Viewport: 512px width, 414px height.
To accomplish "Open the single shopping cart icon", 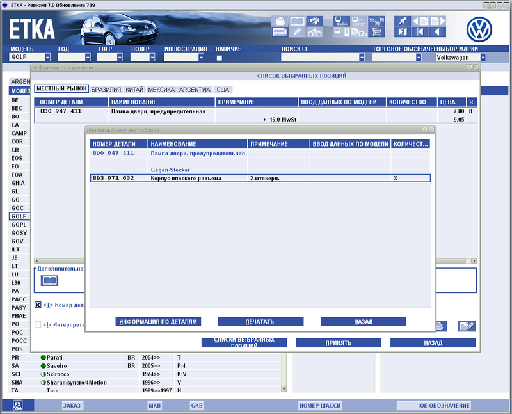I will click(x=376, y=32).
